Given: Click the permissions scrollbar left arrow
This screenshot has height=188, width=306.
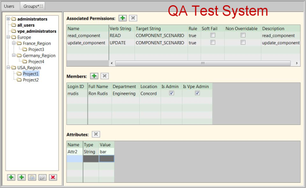Looking at the screenshot, I should click(112, 63).
